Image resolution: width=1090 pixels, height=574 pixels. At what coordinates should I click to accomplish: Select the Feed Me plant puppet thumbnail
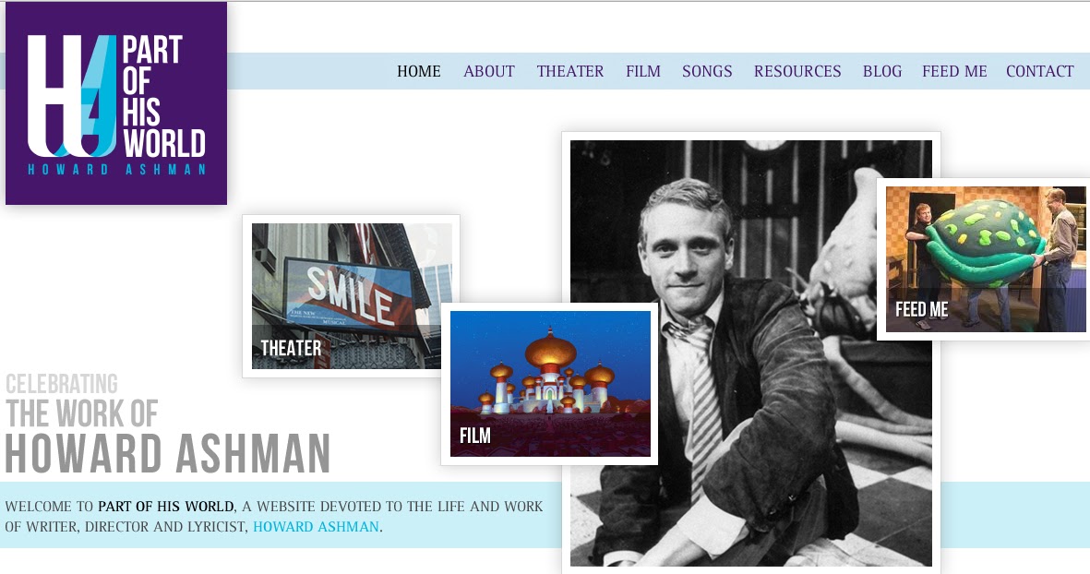point(985,258)
